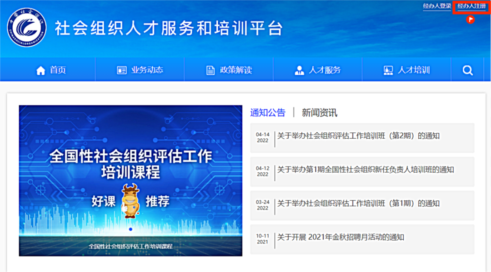Click the 经办人登录 link
Image resolution: width=491 pixels, height=272 pixels.
(x=436, y=6)
